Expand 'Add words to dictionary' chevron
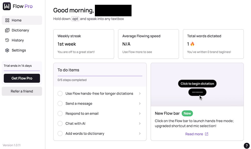 (x=140, y=134)
